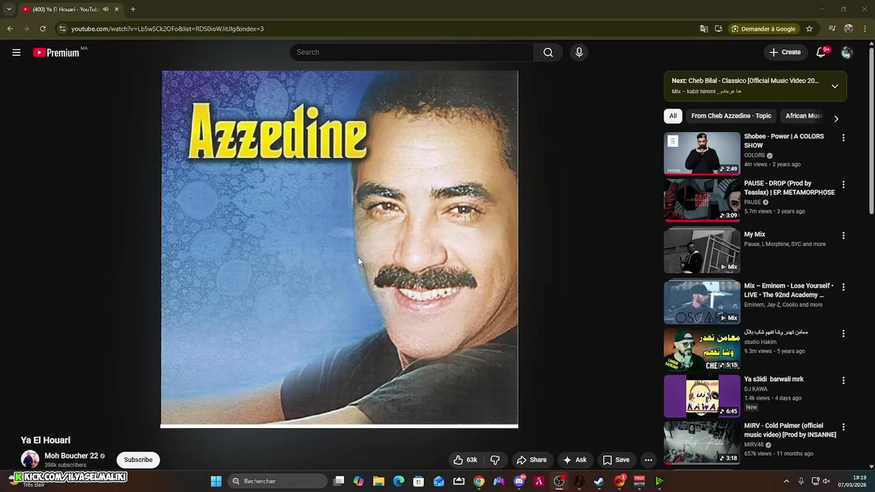Open the YouTube hamburger guide menu

tap(16, 53)
